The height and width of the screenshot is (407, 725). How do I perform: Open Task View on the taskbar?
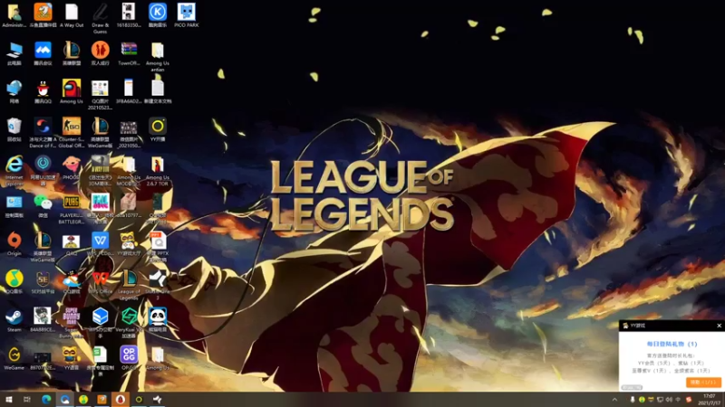coord(27,400)
